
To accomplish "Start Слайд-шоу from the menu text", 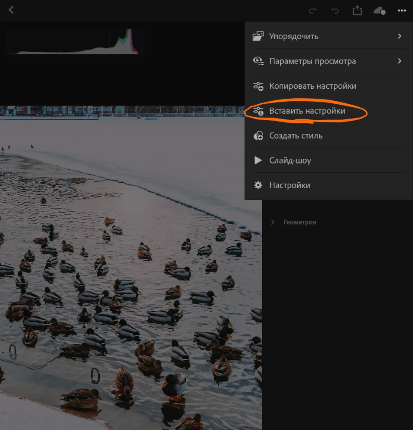I will [290, 161].
